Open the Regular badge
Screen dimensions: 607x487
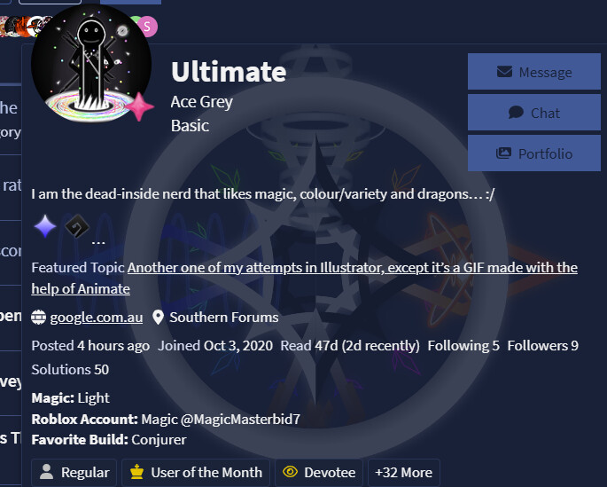coord(74,473)
